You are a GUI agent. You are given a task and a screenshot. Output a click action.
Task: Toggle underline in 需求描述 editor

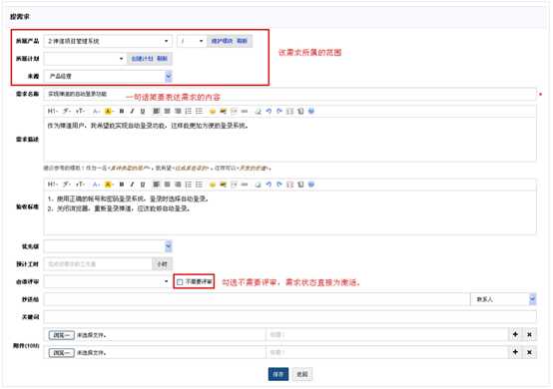click(x=143, y=111)
